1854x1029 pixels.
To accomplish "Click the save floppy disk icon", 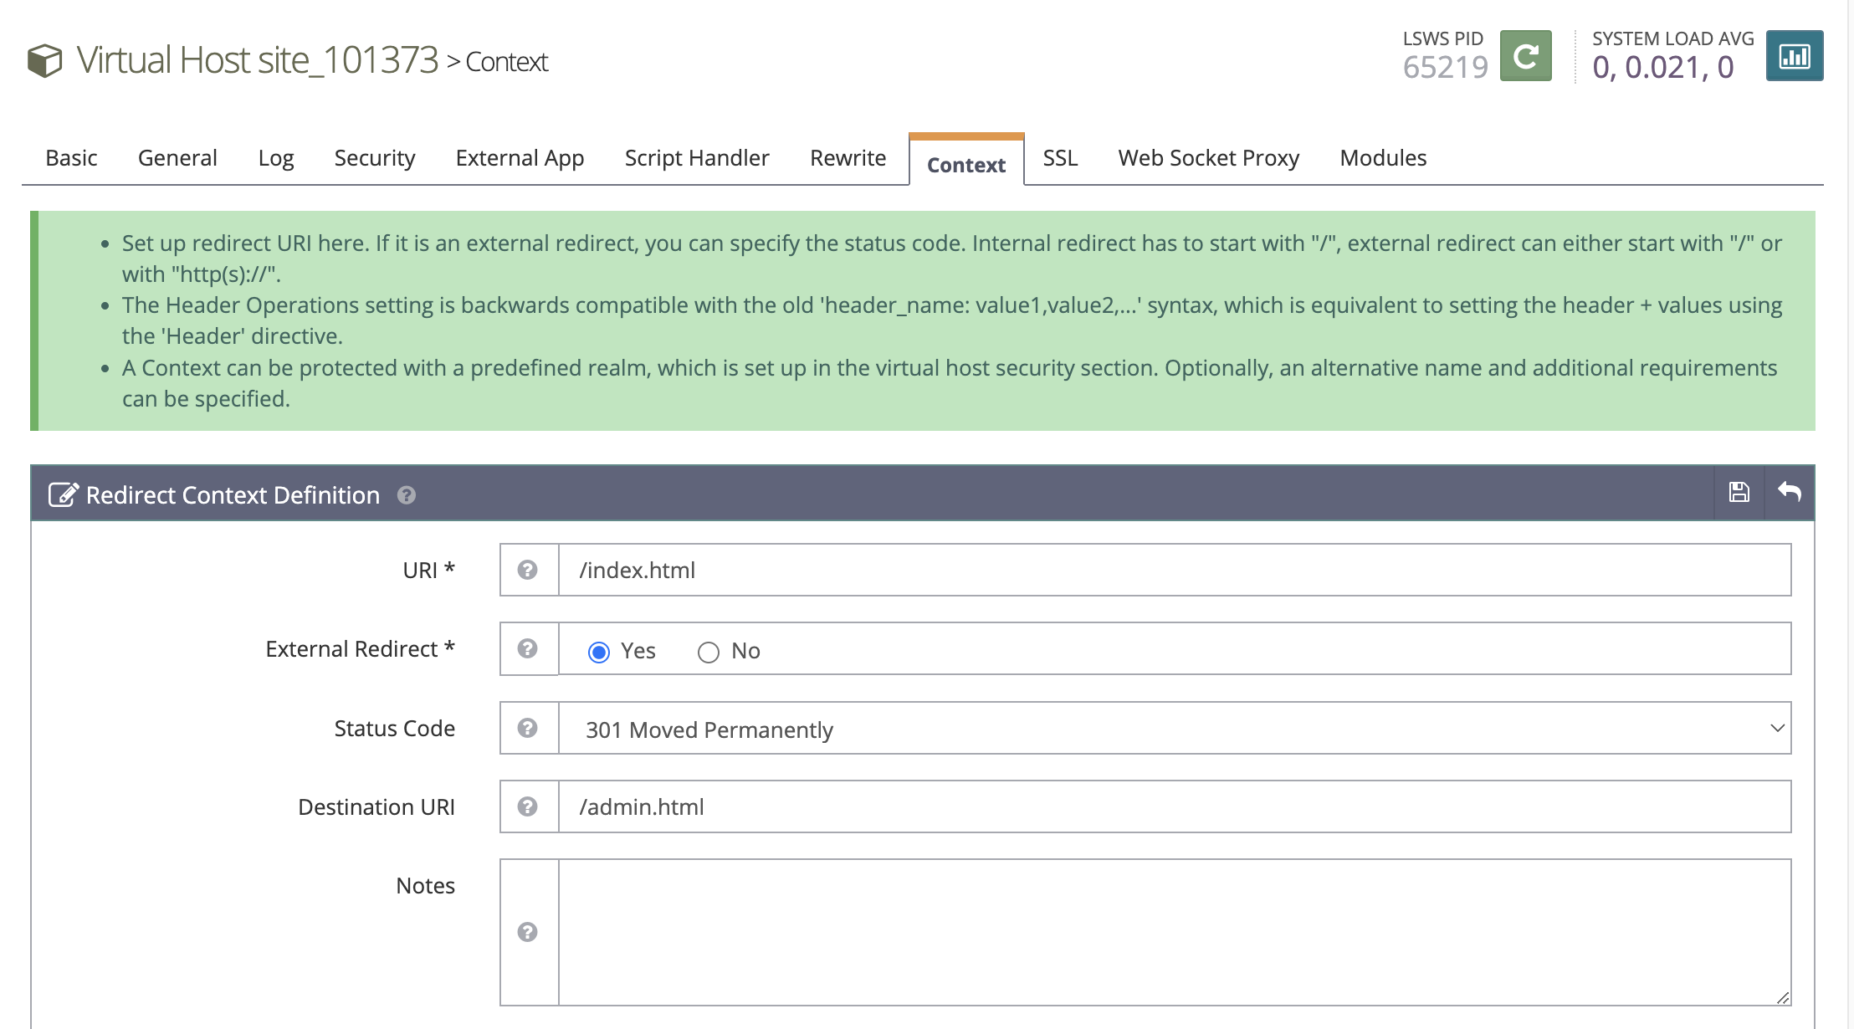I will [x=1739, y=493].
